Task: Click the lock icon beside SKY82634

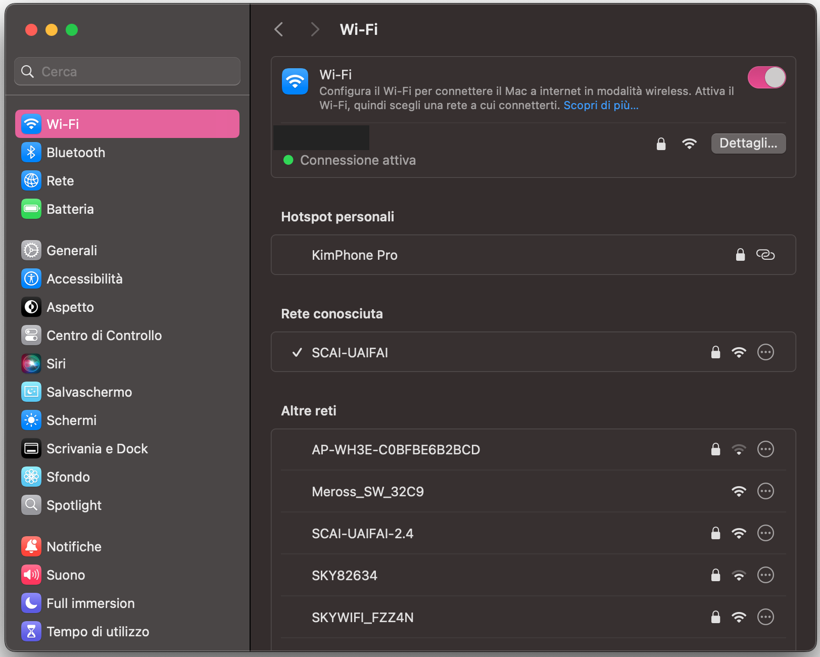Action: point(715,575)
